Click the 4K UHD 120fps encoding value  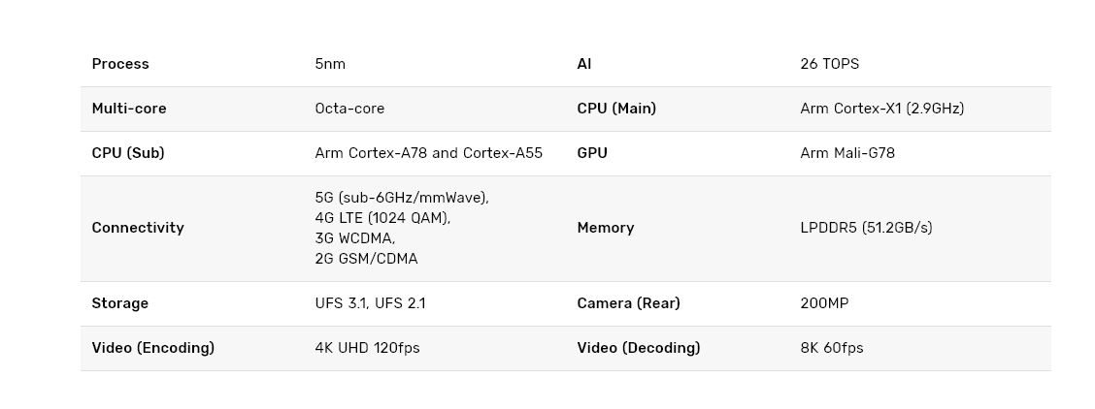pyautogui.click(x=367, y=348)
